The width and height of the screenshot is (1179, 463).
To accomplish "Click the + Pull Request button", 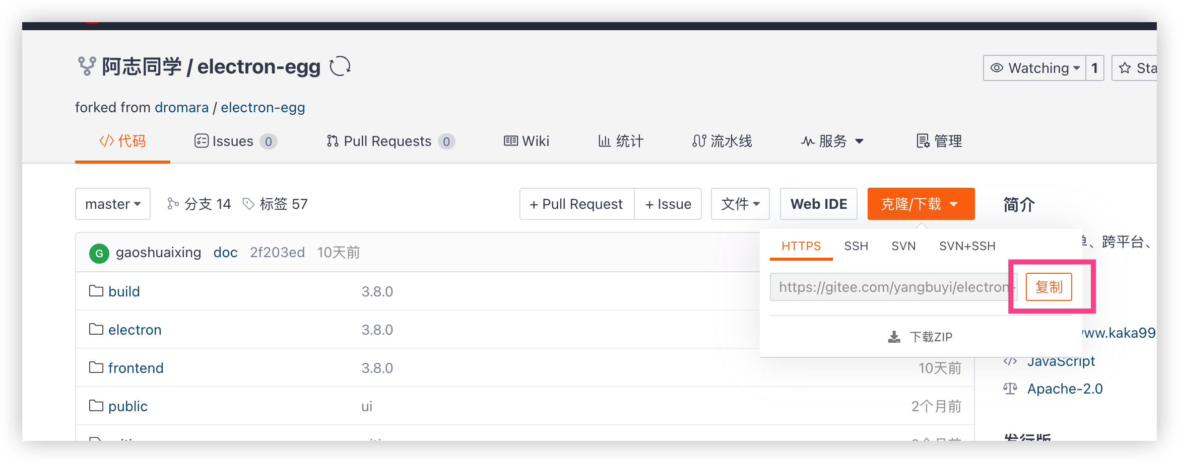I will pos(577,204).
